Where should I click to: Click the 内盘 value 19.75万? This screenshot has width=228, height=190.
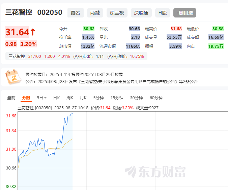(216, 46)
